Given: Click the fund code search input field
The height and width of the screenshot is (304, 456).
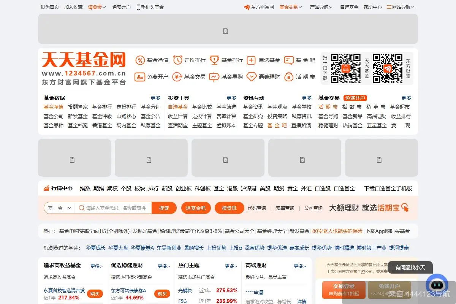Looking at the screenshot, I should point(114,208).
